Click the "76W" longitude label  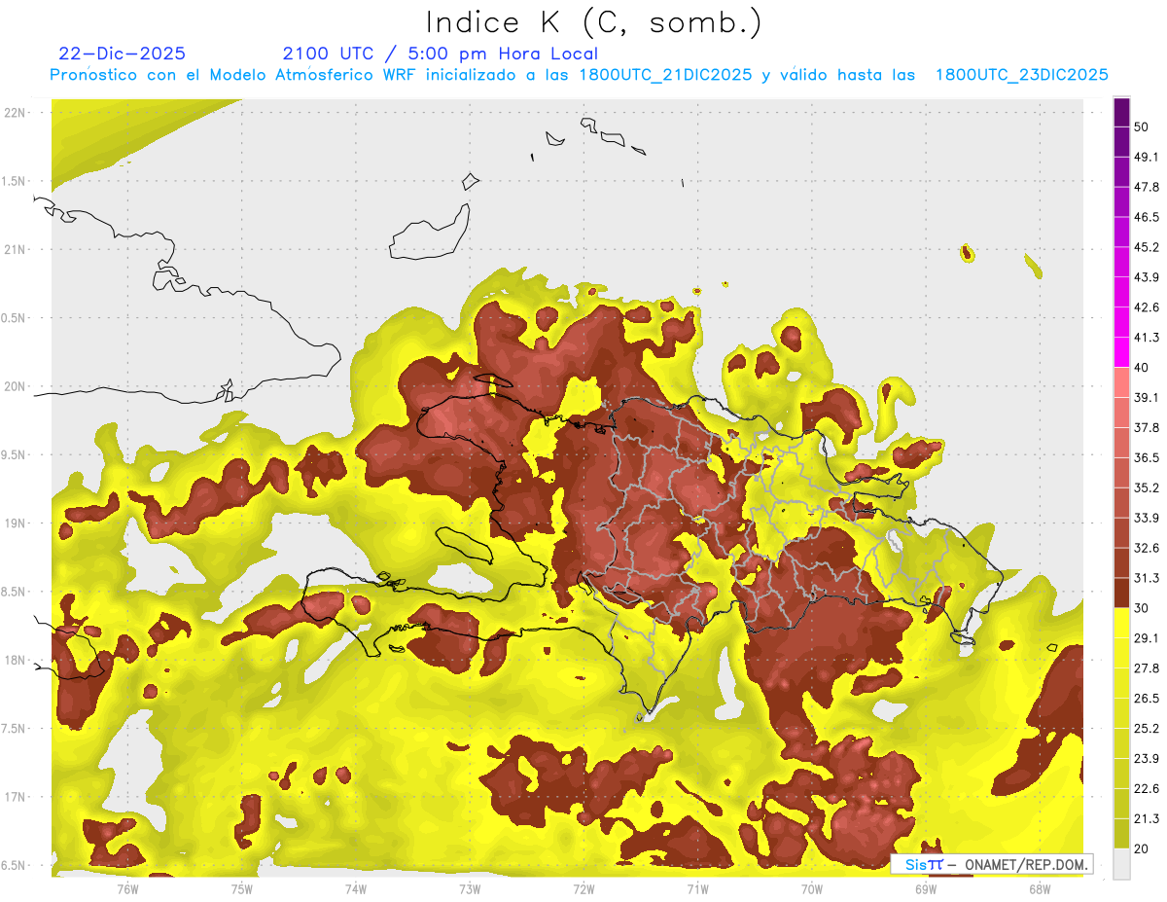(127, 888)
